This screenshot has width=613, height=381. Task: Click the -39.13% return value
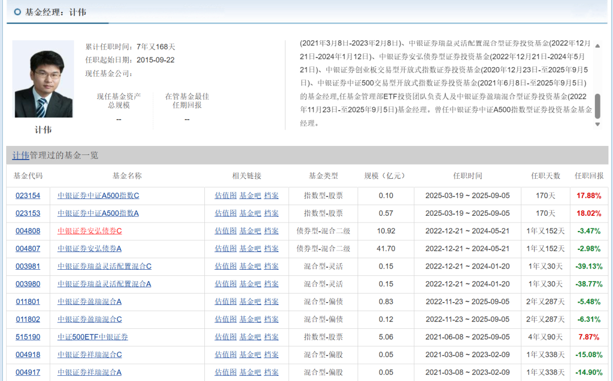(589, 266)
